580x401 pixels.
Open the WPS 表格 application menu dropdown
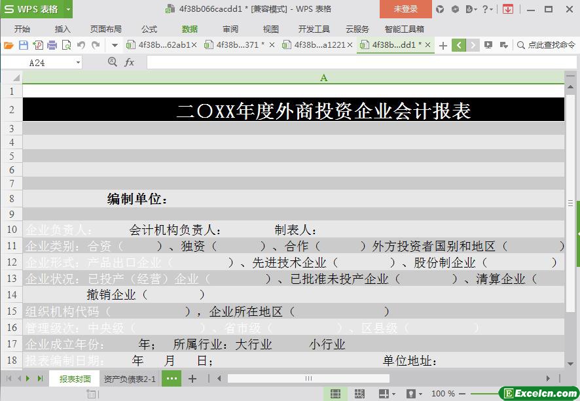tap(68, 9)
